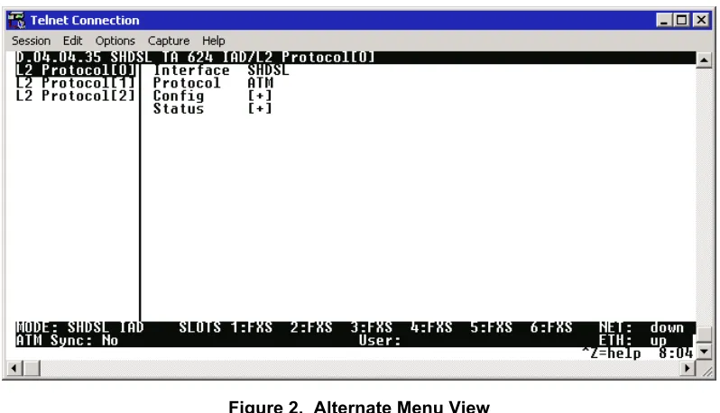Click the Protocol field label
Screen dimensions: 720x413
coord(187,83)
